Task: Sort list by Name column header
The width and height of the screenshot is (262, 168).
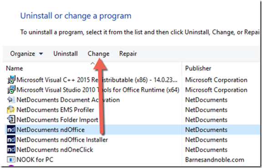Action: coord(15,68)
